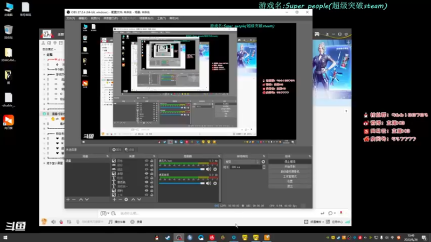Pop out the Controls dock
Image resolution: width=431 pixels, height=242 pixels.
click(x=309, y=156)
